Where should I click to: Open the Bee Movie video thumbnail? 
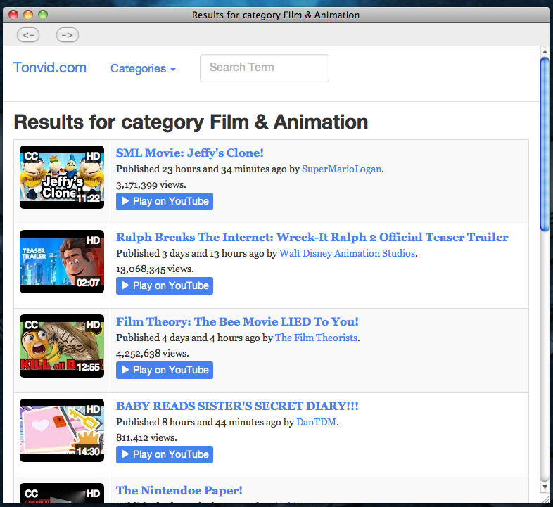coord(62,346)
